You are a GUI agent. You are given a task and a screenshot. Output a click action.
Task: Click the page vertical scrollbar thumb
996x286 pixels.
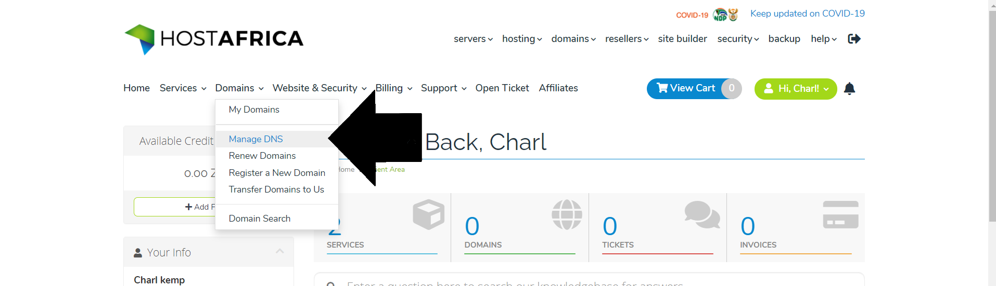tap(992, 116)
